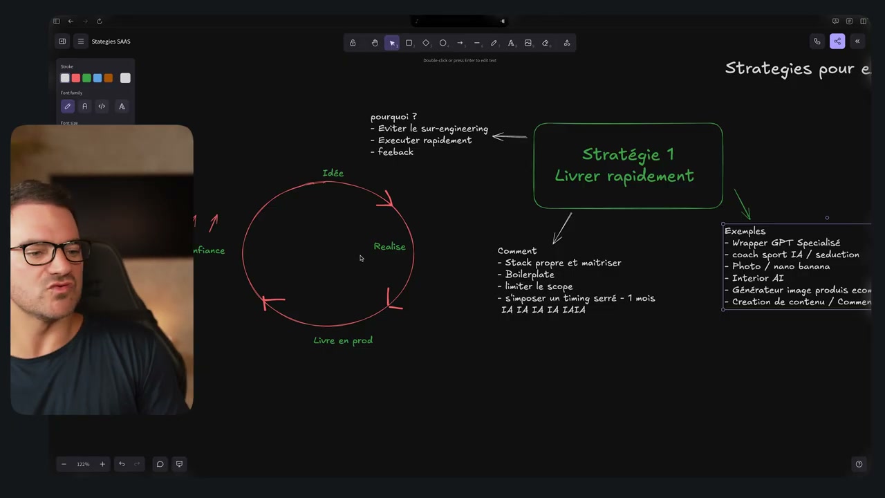The height and width of the screenshot is (498, 885).
Task: Choose the code font family
Action: (102, 107)
